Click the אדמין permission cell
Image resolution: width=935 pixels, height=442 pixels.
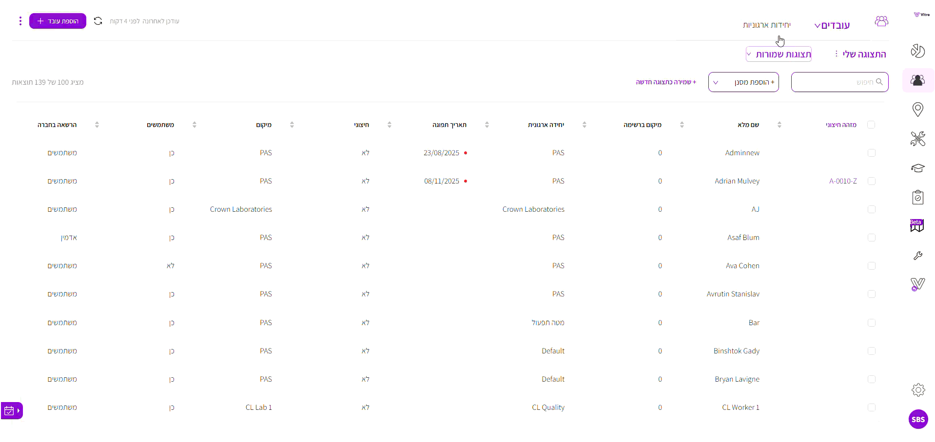pyautogui.click(x=69, y=238)
